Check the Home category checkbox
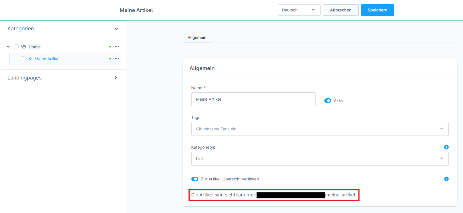The image size is (463, 213). (x=16, y=47)
